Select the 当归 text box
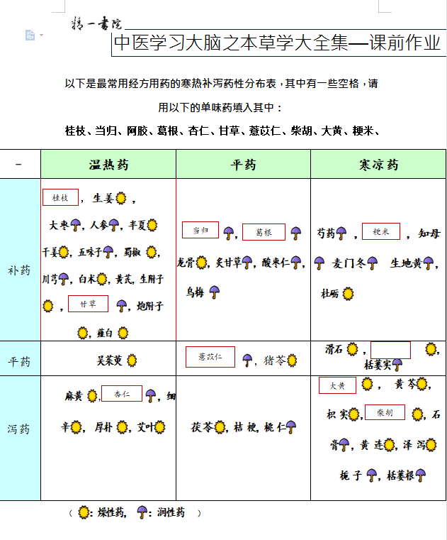Image resolution: width=447 pixels, height=540 pixels. tap(200, 230)
